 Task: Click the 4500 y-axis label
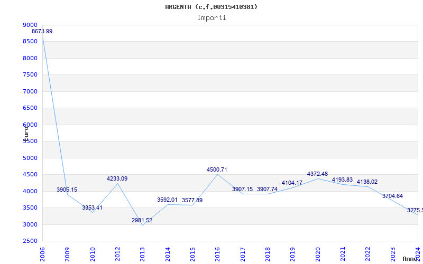click(x=30, y=175)
